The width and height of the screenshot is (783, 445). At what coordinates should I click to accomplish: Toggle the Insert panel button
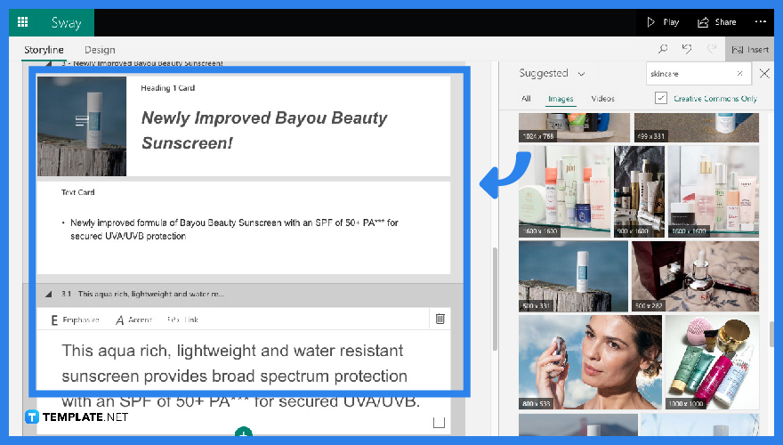click(750, 50)
